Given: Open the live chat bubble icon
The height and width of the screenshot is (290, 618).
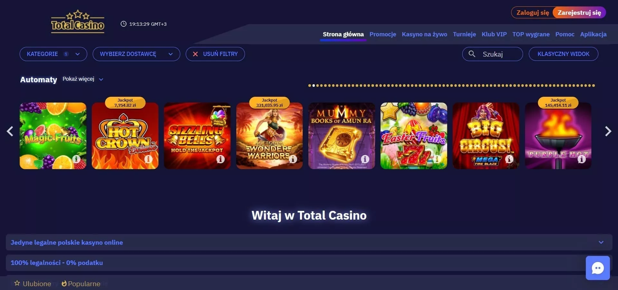Looking at the screenshot, I should coord(598,268).
